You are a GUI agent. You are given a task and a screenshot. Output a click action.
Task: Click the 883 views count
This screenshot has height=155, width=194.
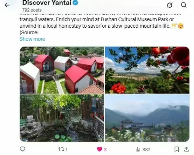click(x=146, y=150)
